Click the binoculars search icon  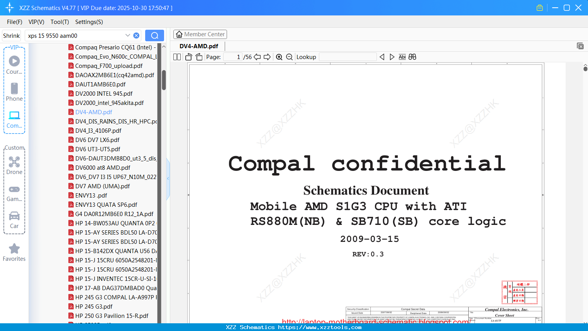pos(412,57)
